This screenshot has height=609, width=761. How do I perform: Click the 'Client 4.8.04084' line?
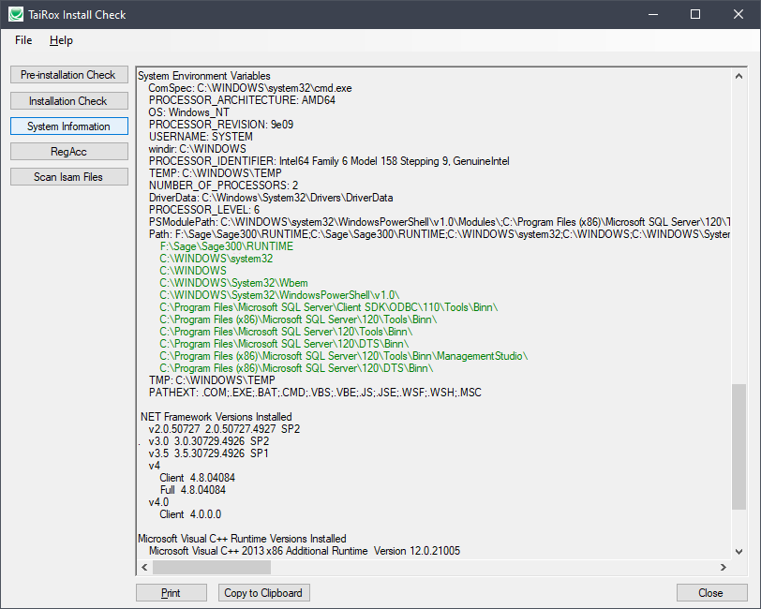coord(197,478)
